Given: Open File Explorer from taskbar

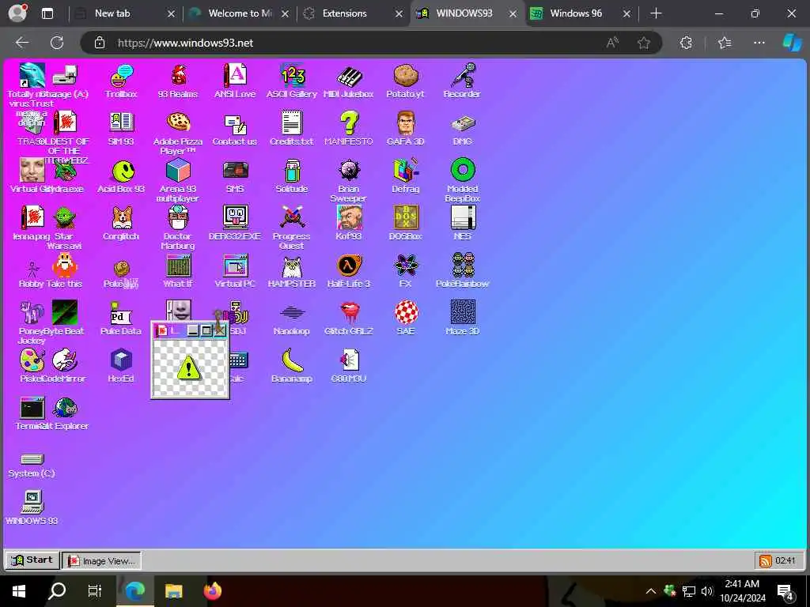Looking at the screenshot, I should (x=173, y=591).
